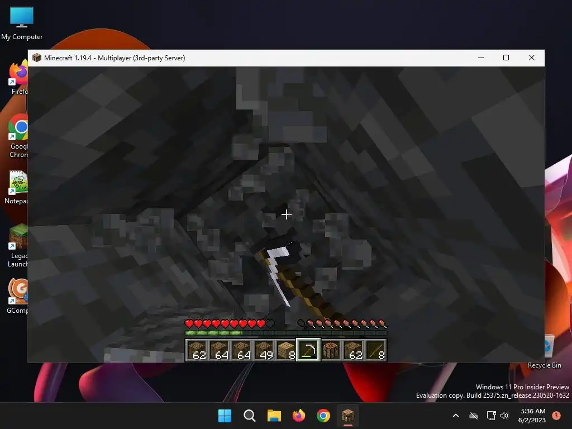
Task: Click the empty heart in the health bar
Action: click(270, 323)
